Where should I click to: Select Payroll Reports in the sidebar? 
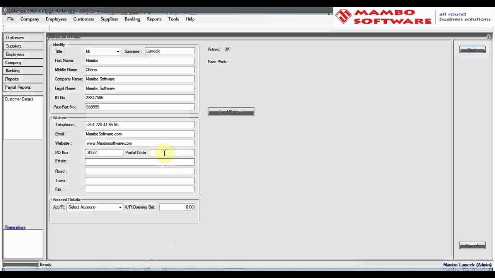click(23, 88)
